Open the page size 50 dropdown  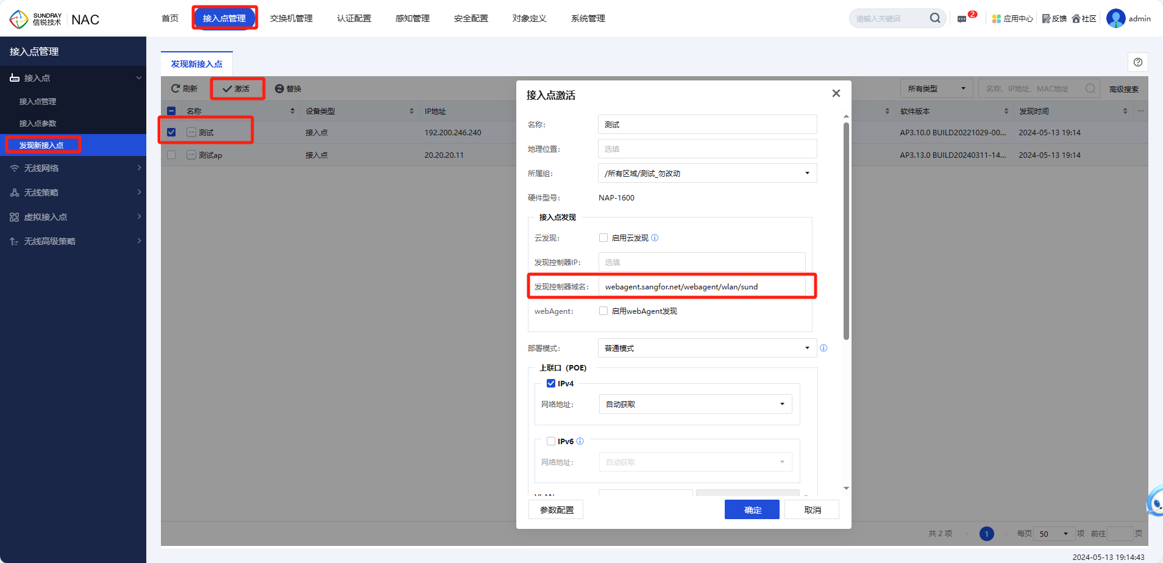[x=1054, y=534]
